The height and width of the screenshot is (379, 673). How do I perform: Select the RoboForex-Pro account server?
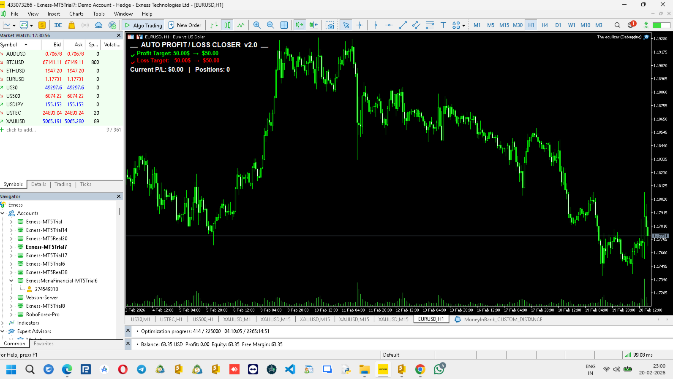[43, 314]
